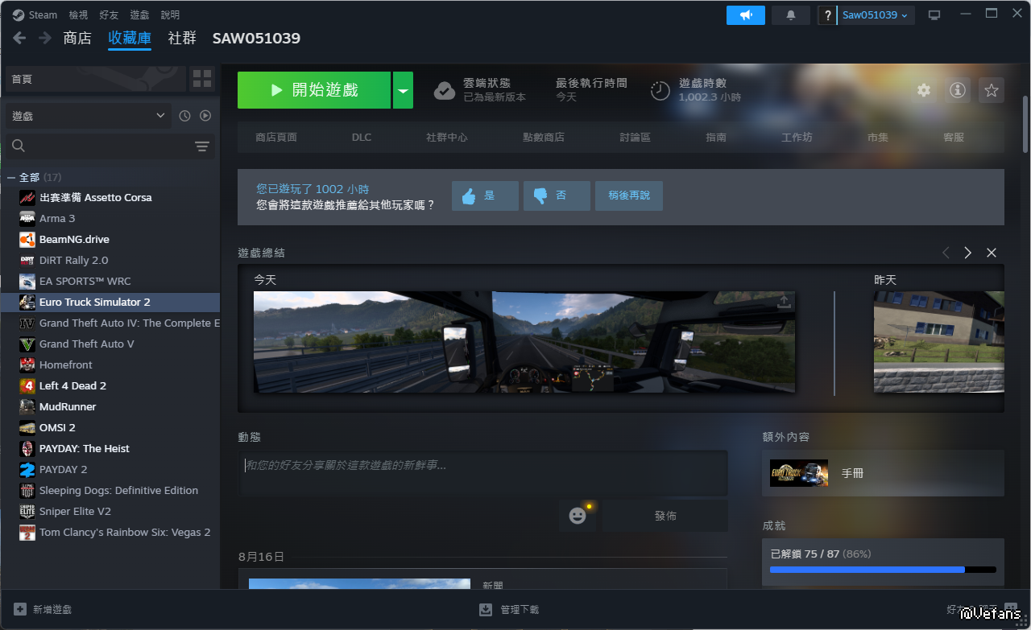Viewport: 1031px width, 630px height.
Task: Click the question mark help icon
Action: tap(827, 15)
